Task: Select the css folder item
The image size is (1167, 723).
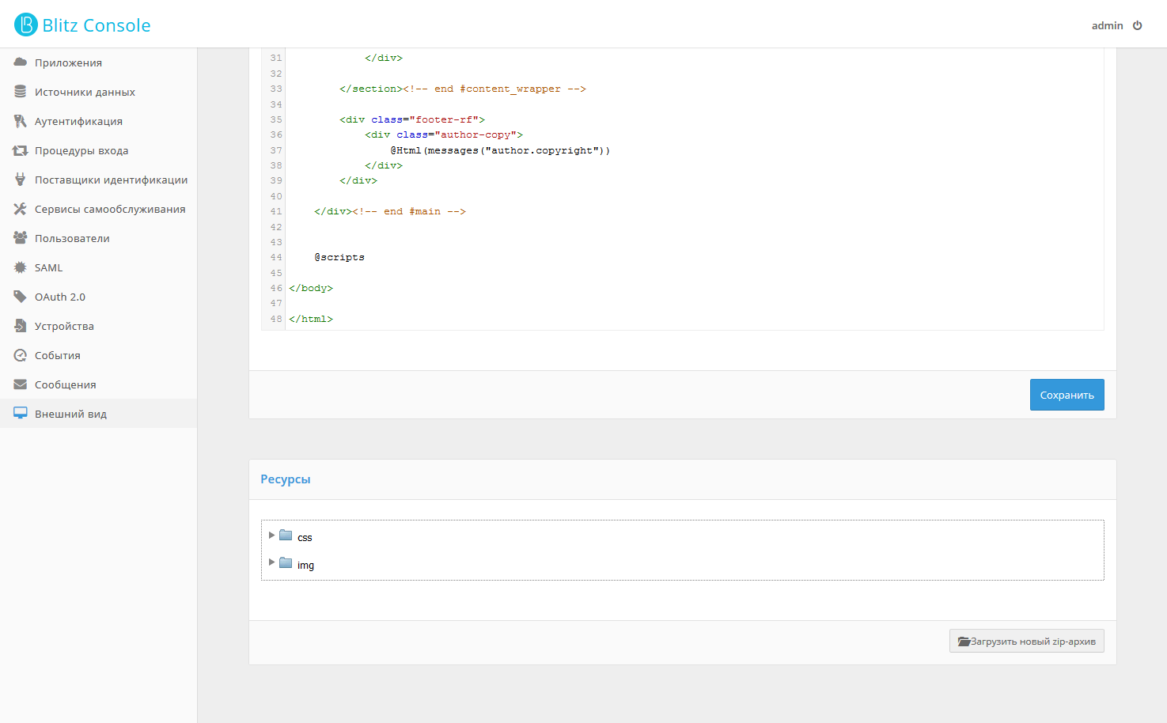Action: (x=297, y=536)
